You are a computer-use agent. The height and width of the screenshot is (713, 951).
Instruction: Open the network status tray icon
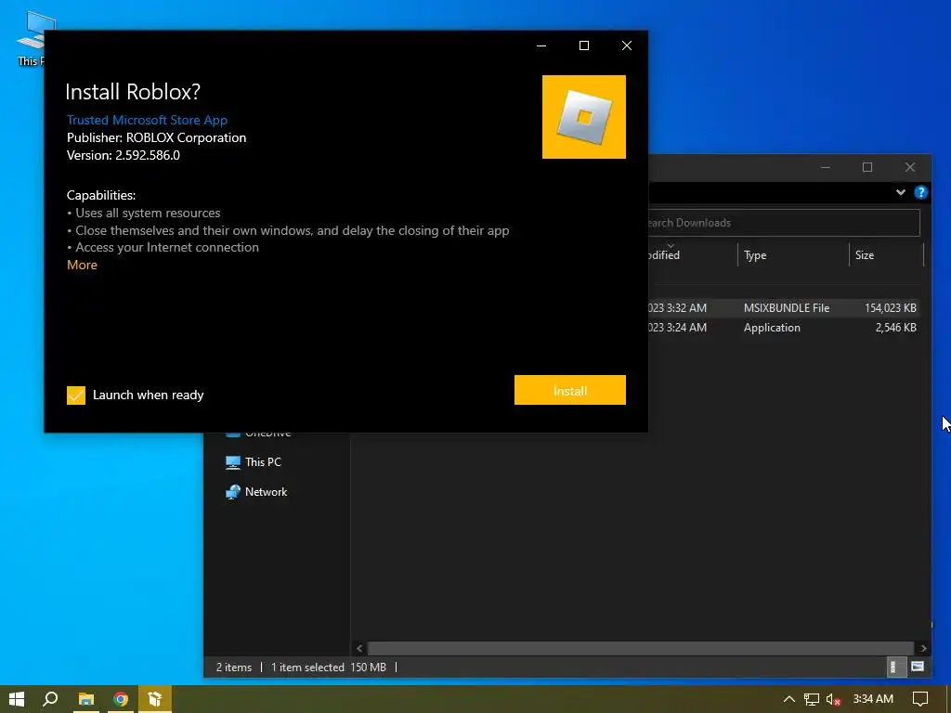811,699
